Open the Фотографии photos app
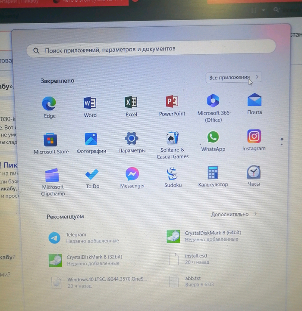Screen dimensions: 302x311 [x=91, y=140]
